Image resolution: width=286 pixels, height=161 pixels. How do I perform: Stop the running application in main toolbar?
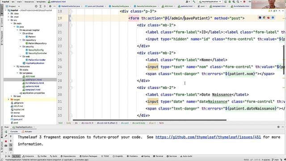(244, 2)
